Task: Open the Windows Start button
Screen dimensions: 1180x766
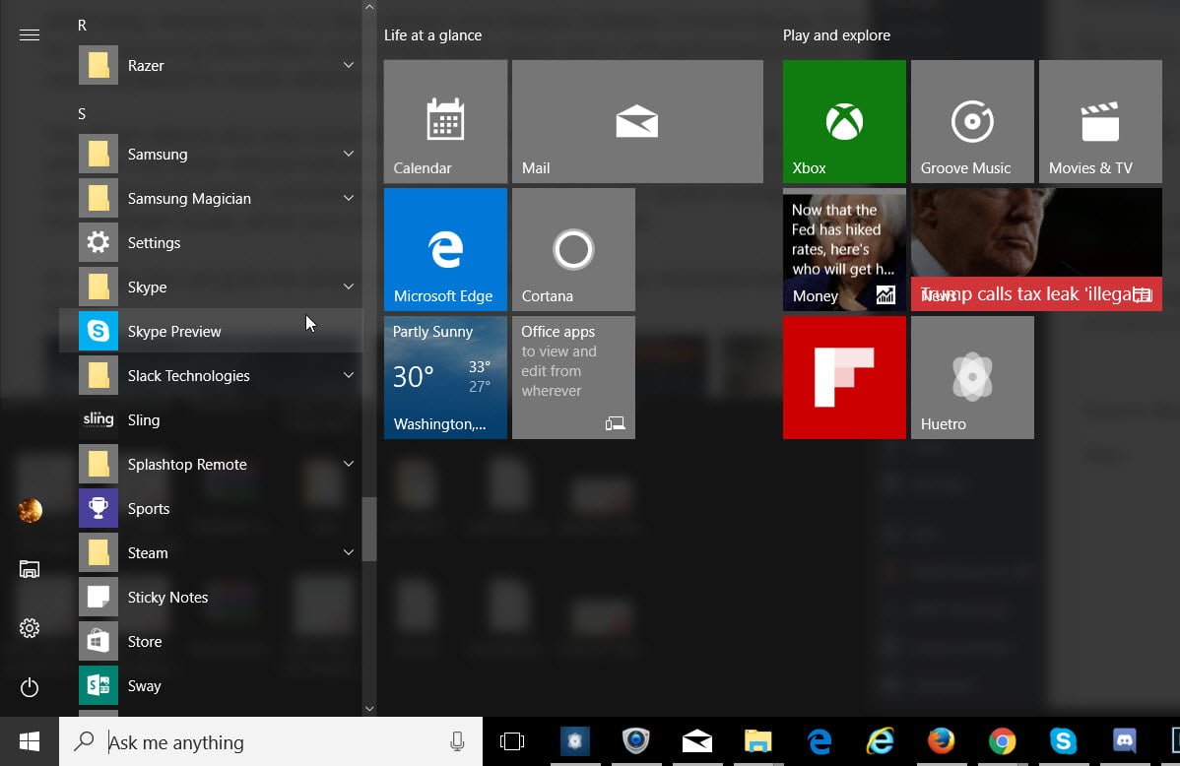Action: point(30,742)
